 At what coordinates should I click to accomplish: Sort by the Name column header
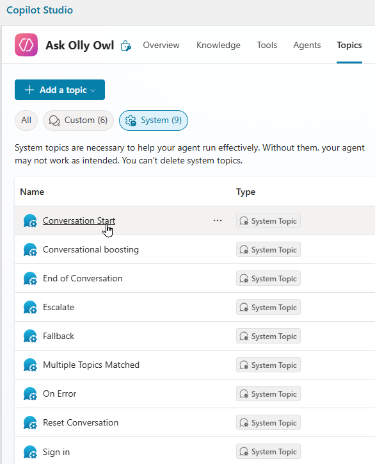32,192
